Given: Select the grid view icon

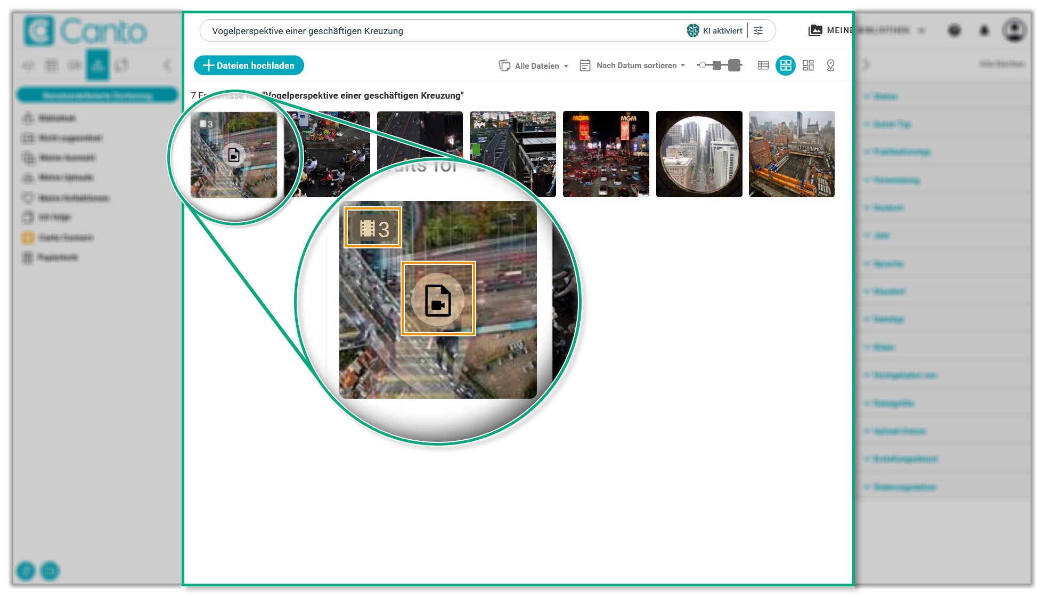Looking at the screenshot, I should coord(786,66).
